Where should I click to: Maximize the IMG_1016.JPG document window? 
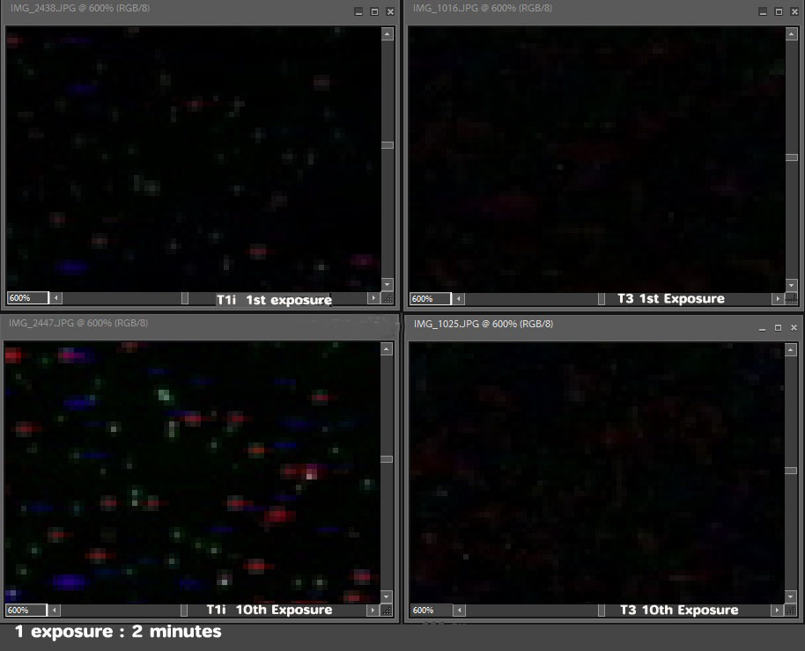pyautogui.click(x=779, y=11)
